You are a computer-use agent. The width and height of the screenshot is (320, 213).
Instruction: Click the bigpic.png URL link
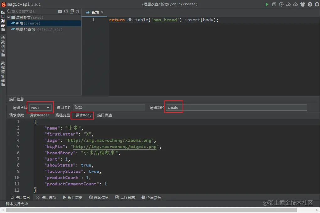coord(115,147)
